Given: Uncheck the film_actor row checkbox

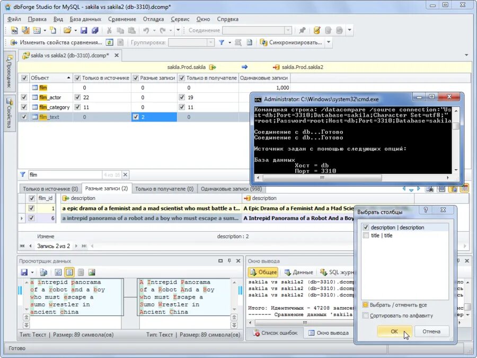Looking at the screenshot, I should [x=24, y=98].
